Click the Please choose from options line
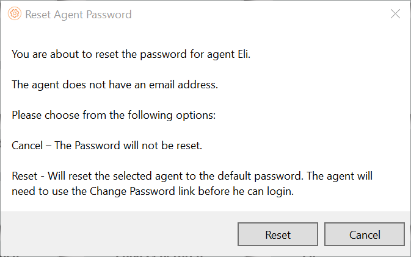This screenshot has height=257, width=411. 114,114
